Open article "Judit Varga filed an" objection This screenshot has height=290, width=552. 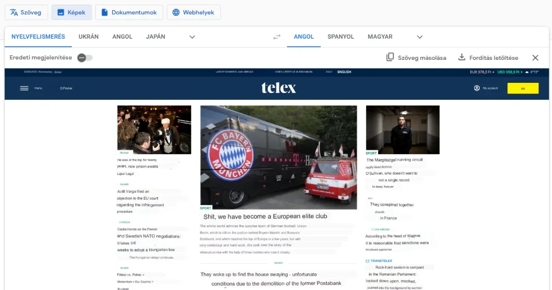[x=133, y=191]
